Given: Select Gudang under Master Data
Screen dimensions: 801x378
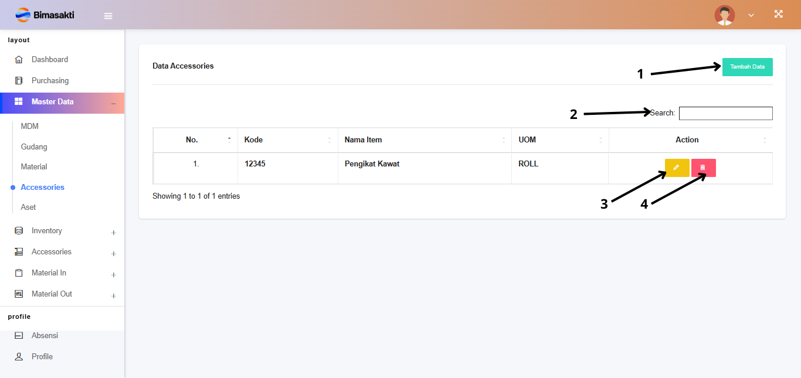Looking at the screenshot, I should pos(34,147).
